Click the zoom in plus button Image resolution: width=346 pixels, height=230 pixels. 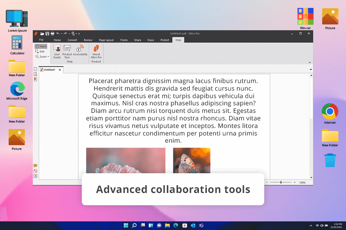[x=294, y=182]
